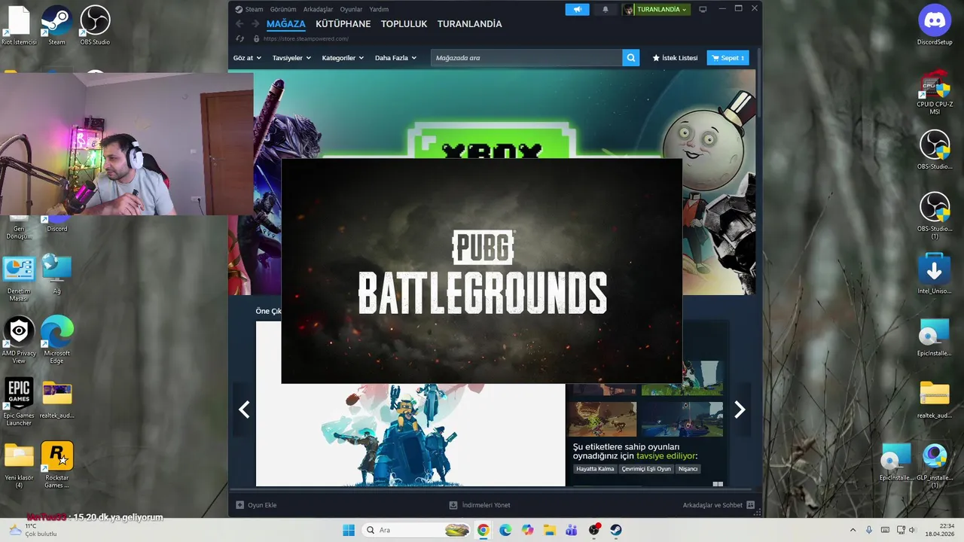
Task: Open the Steam announcements megaphone button
Action: 577,9
